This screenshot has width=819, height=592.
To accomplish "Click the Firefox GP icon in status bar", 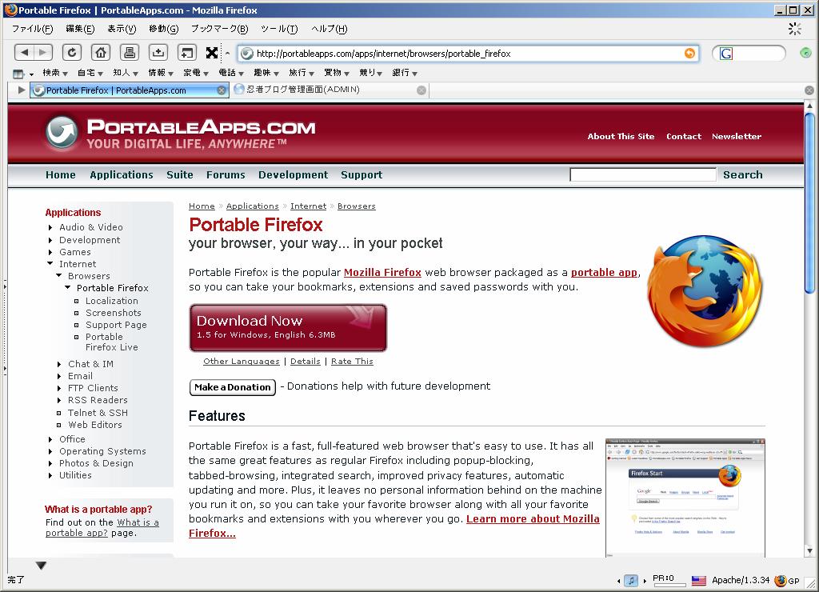I will tap(787, 581).
